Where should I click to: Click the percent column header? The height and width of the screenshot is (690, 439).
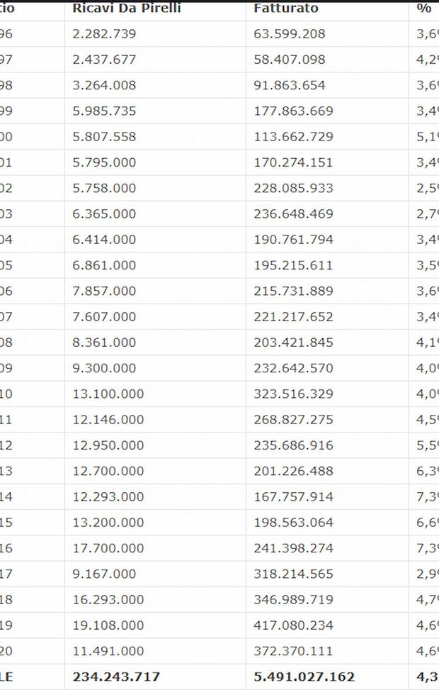[x=424, y=9]
